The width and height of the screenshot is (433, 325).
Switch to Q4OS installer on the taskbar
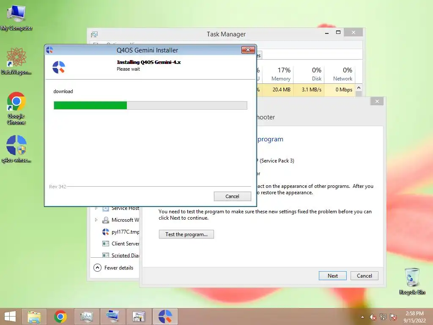[x=165, y=317]
